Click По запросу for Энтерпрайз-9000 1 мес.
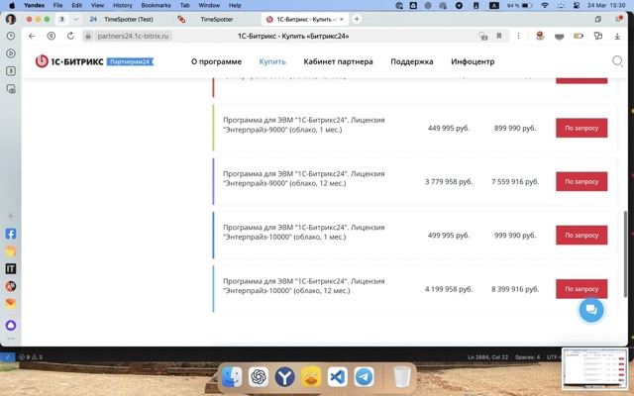This screenshot has height=396, width=634. pos(581,128)
